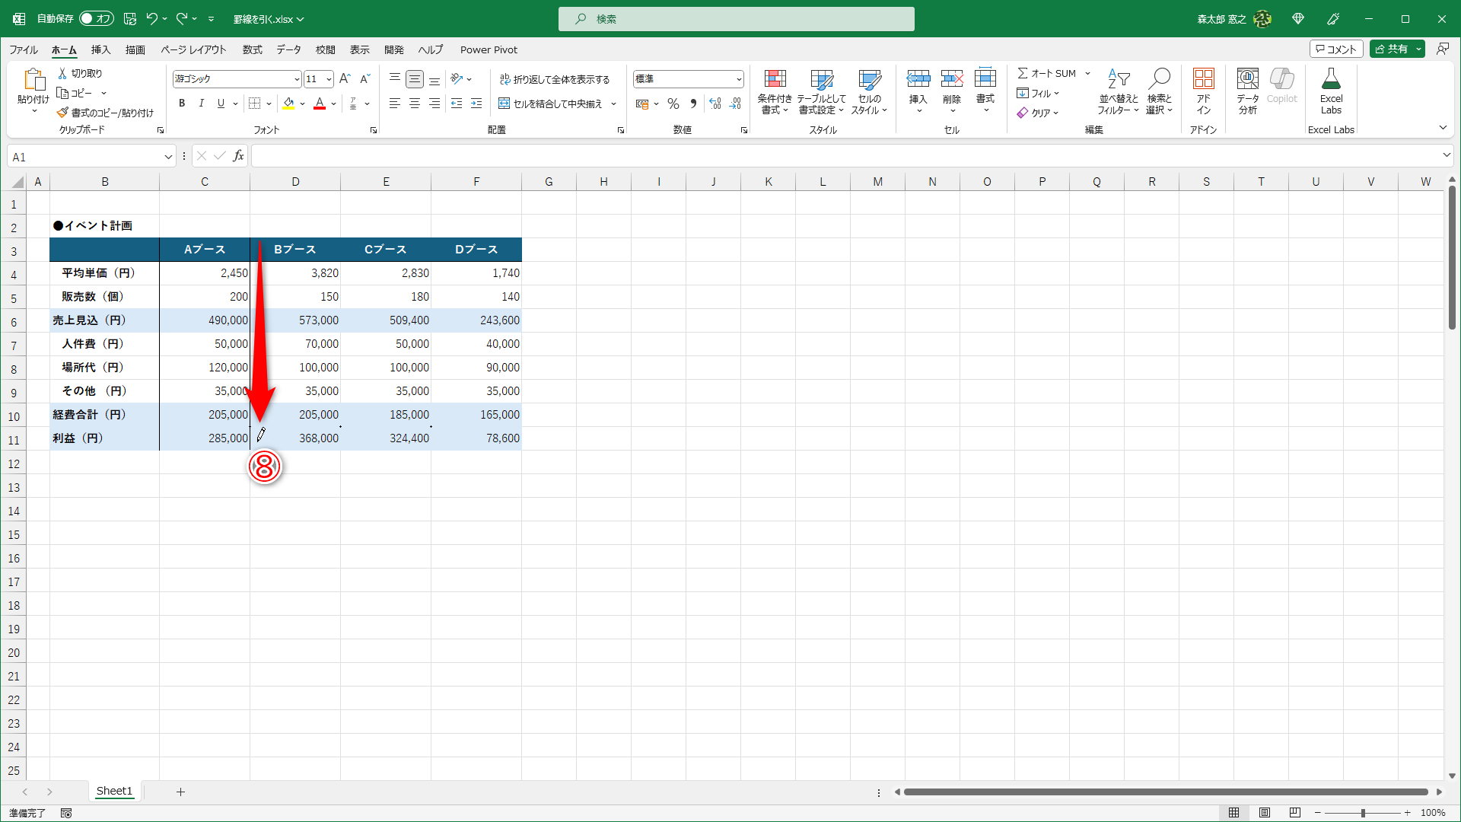Toggle the AutoSave switch
Image resolution: width=1461 pixels, height=822 pixels.
(x=97, y=19)
